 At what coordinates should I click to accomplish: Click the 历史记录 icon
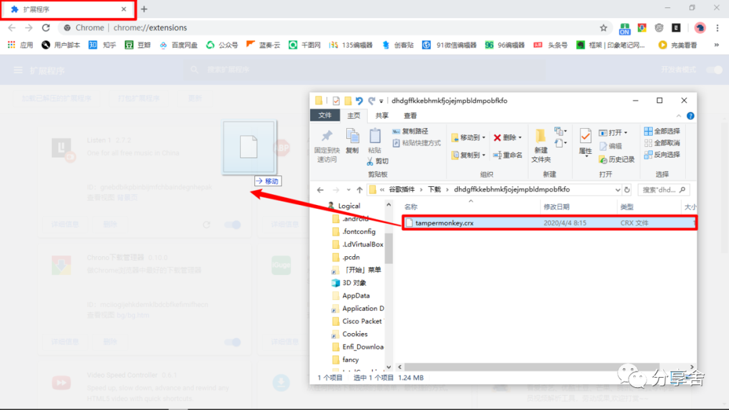(603, 159)
